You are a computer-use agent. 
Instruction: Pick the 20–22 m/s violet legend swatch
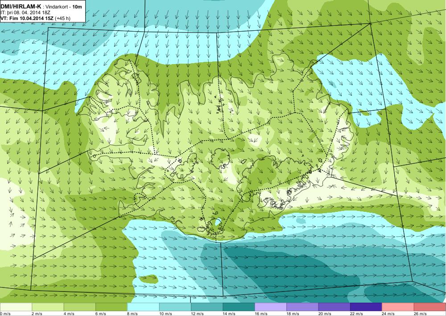click(x=334, y=307)
